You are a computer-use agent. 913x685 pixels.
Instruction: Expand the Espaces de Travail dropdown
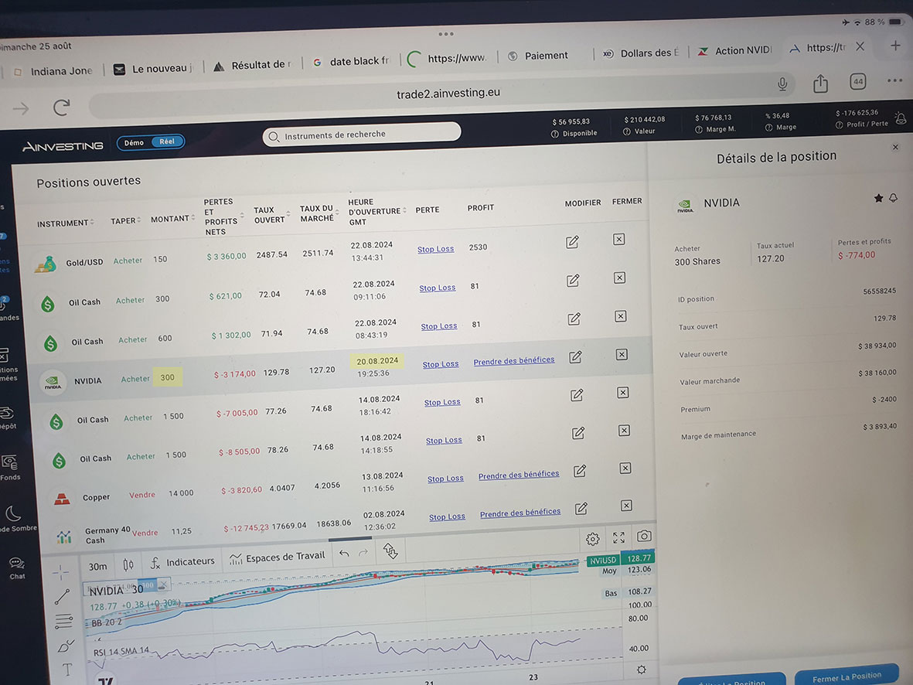pos(278,558)
